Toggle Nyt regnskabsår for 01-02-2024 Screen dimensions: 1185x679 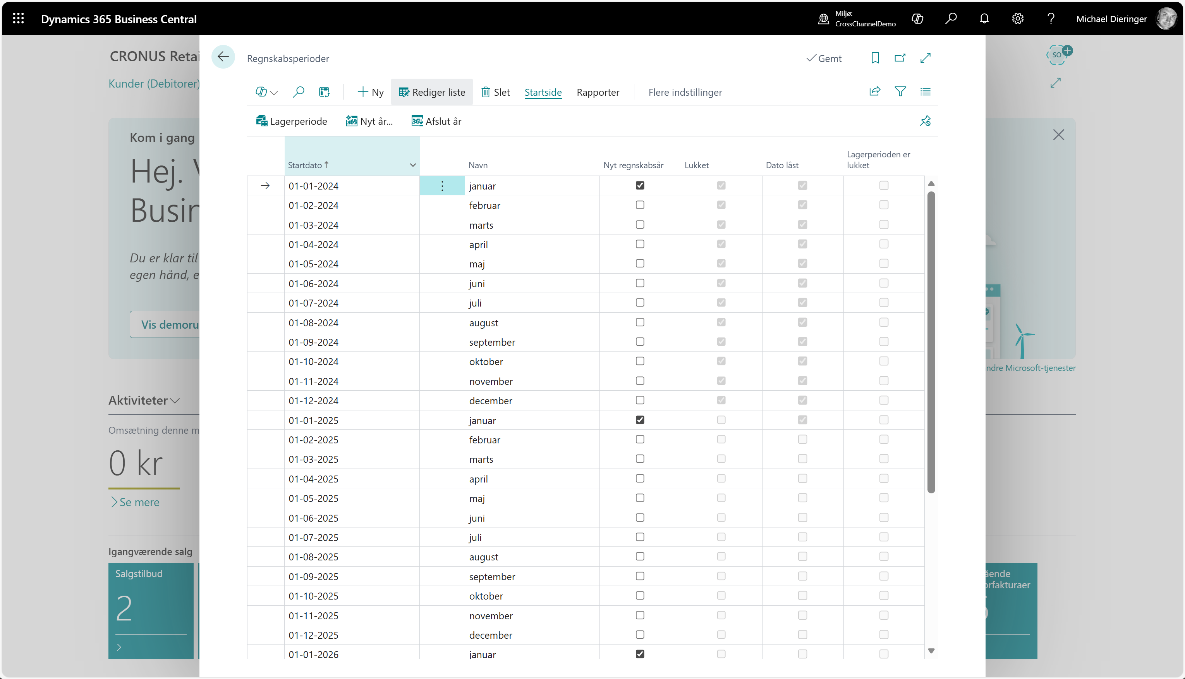pos(640,205)
